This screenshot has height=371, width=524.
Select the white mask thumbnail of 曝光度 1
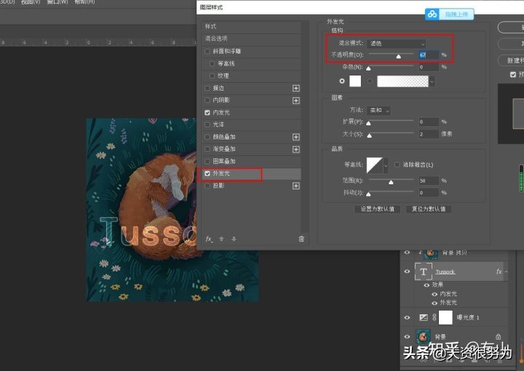click(445, 317)
